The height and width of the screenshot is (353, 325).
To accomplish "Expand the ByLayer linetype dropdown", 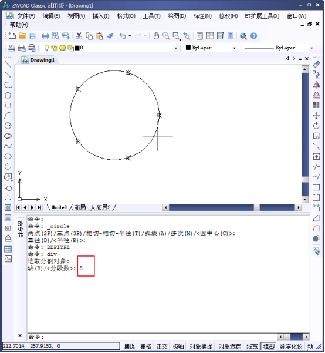I will click(x=312, y=48).
